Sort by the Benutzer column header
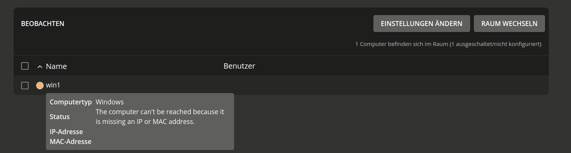 click(239, 66)
